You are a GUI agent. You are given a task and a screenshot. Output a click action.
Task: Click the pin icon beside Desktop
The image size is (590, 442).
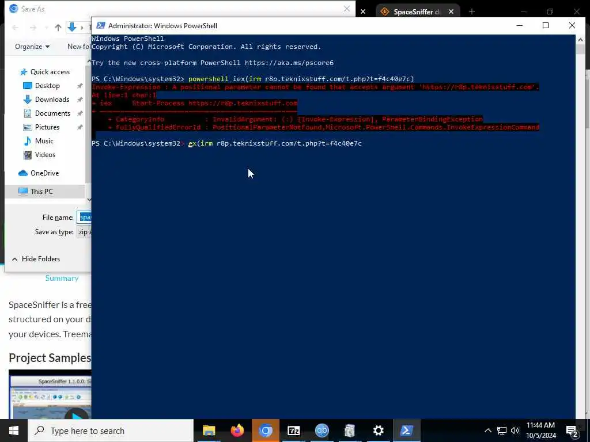(80, 86)
